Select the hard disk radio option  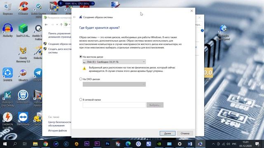[x=81, y=57]
